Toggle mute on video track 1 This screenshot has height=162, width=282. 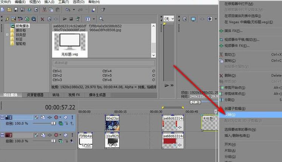[x=65, y=118]
